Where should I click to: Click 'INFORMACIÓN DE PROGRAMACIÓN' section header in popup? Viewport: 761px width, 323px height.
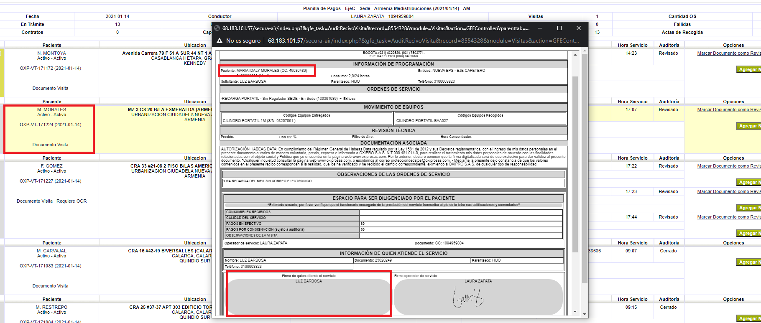coord(393,64)
